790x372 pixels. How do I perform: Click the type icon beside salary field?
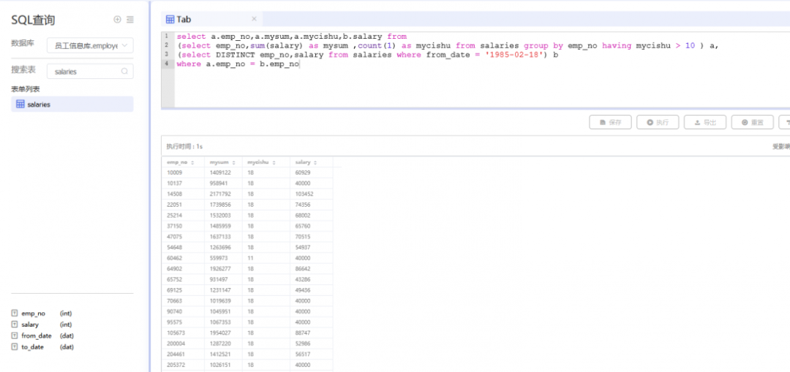pos(14,324)
